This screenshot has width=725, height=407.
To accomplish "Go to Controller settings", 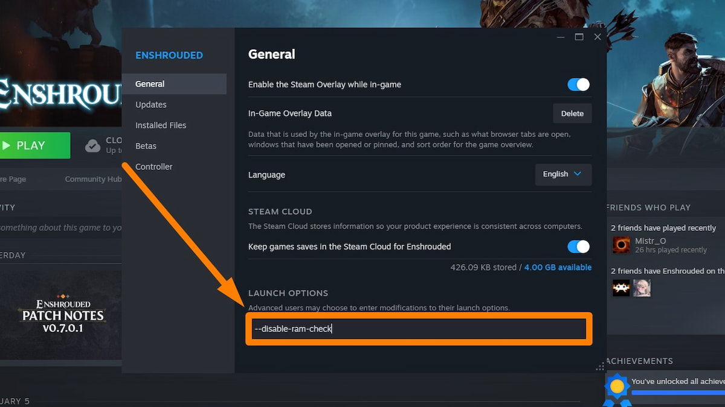I will tap(154, 166).
